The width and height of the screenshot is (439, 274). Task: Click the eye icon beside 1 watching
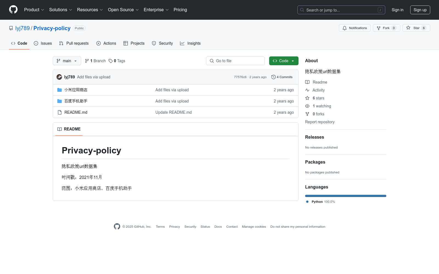pyautogui.click(x=307, y=106)
